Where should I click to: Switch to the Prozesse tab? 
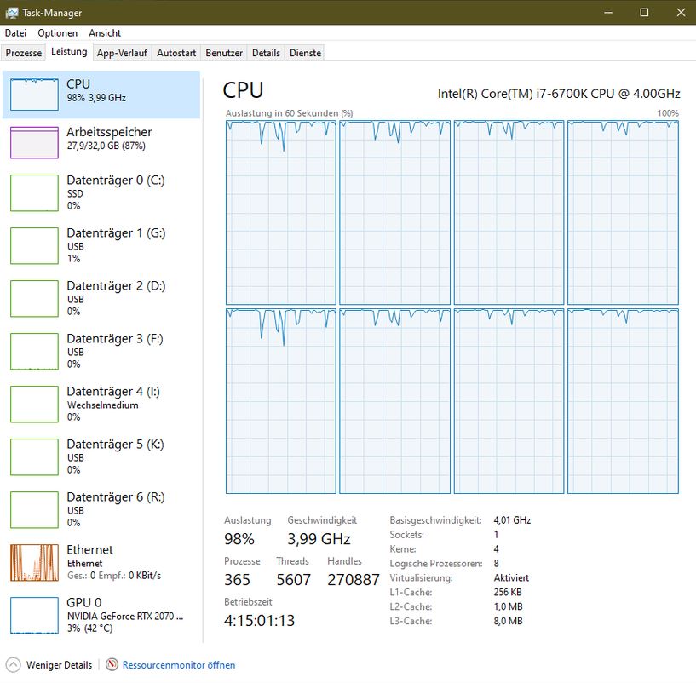23,52
